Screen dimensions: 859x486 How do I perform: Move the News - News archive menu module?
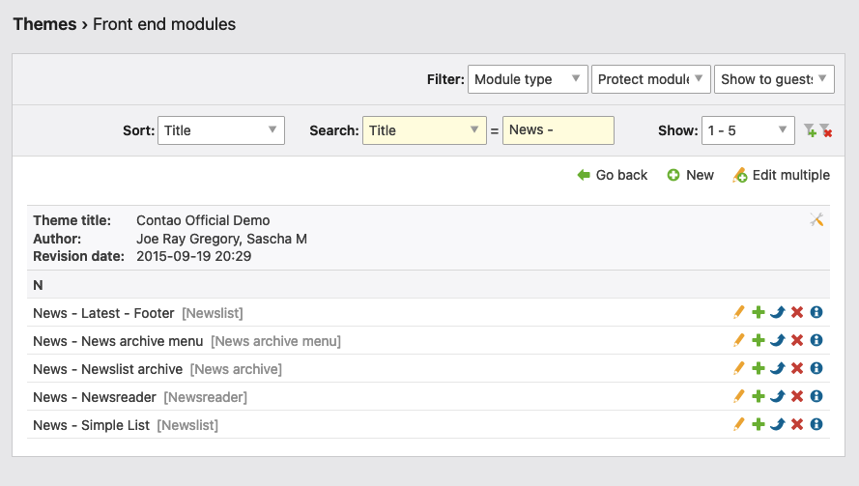point(778,340)
